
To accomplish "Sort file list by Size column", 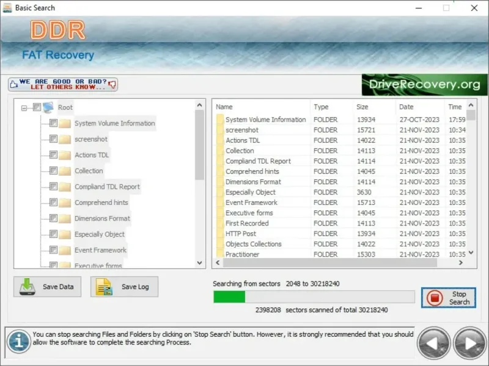I will 374,107.
